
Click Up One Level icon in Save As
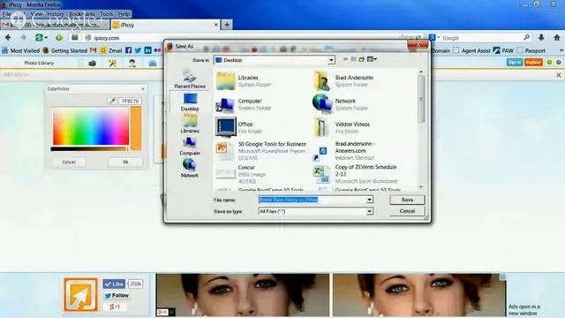coord(353,59)
